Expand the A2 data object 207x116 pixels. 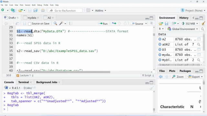[x=160, y=39]
